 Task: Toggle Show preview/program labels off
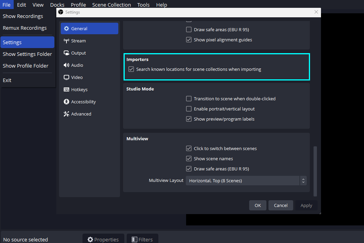click(x=189, y=119)
